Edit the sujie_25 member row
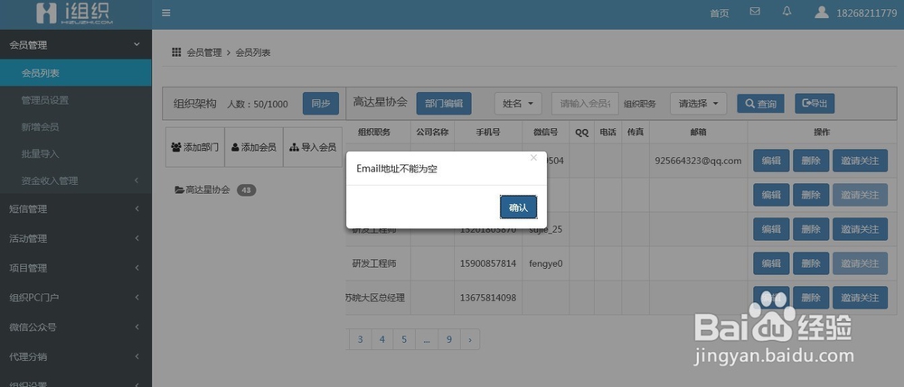 point(771,229)
